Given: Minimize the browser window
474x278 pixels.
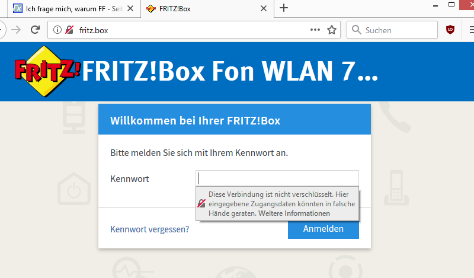Looking at the screenshot, I should (x=435, y=5).
